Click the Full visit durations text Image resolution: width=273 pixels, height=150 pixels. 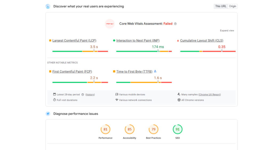[x=67, y=100]
